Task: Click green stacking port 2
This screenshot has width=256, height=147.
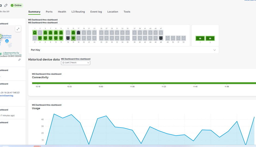Action: click(210, 39)
